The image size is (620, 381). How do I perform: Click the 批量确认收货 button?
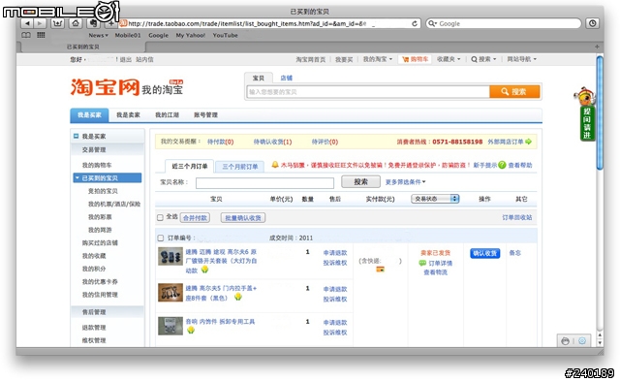(243, 217)
